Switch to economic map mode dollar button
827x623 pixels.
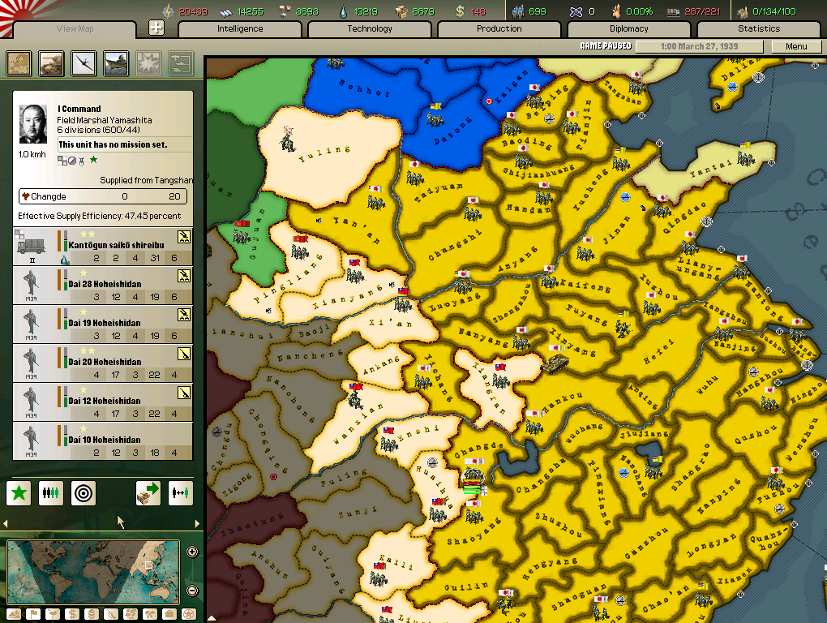[72, 614]
